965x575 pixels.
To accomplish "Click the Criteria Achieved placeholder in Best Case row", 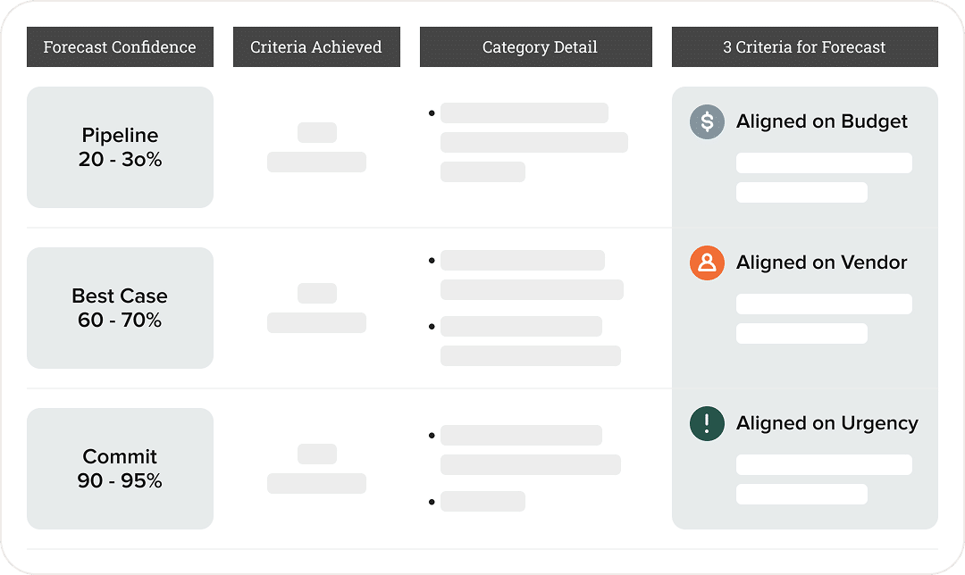I will tap(316, 308).
